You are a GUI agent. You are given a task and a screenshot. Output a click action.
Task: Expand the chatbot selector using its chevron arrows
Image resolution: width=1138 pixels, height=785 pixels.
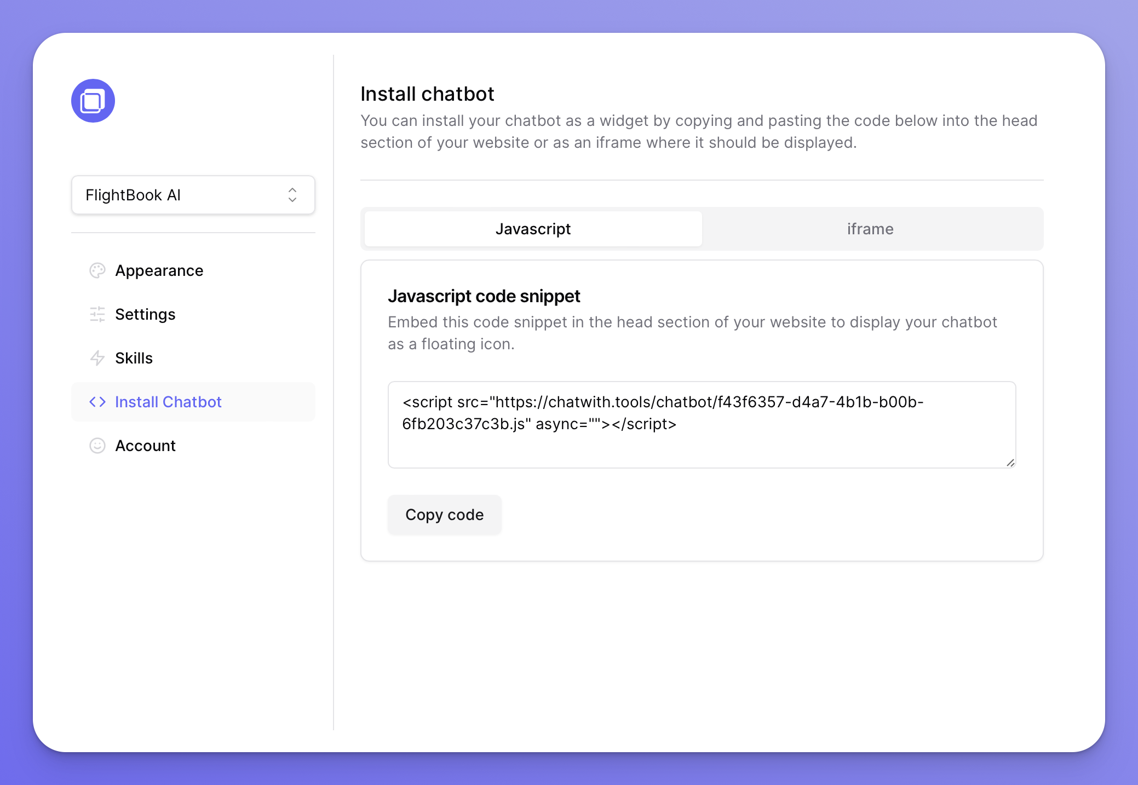click(292, 195)
